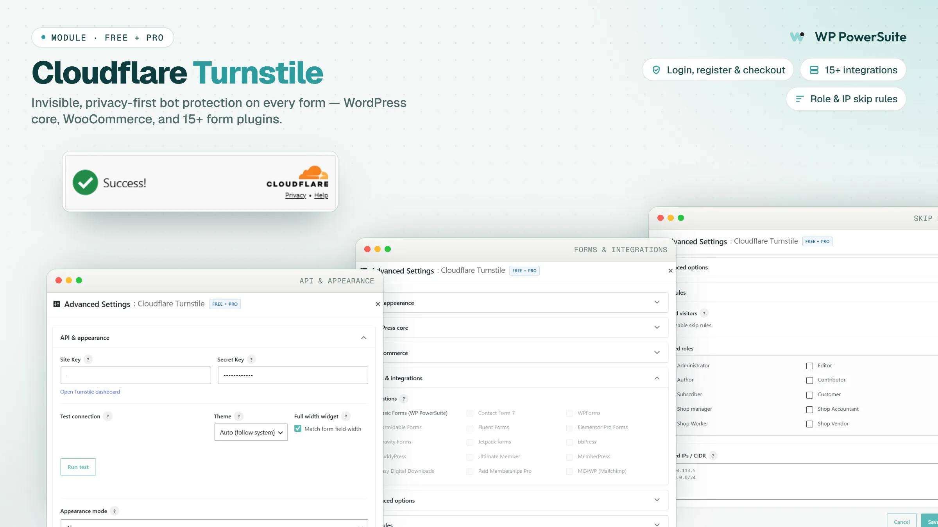938x527 pixels.
Task: Tick the Fluent Forms checkbox
Action: (x=470, y=427)
